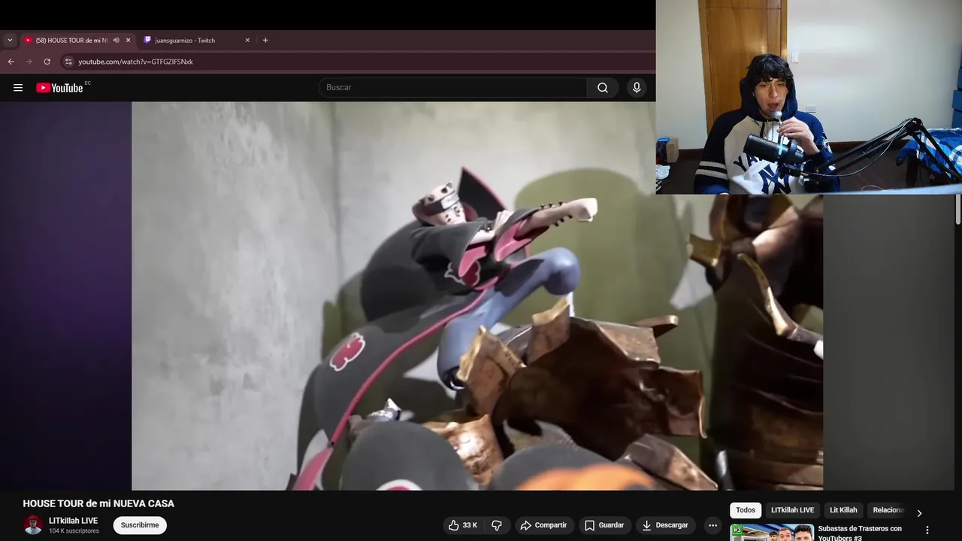The height and width of the screenshot is (541, 962).
Task: Open the YouTube hamburger guide menu
Action: tap(18, 88)
